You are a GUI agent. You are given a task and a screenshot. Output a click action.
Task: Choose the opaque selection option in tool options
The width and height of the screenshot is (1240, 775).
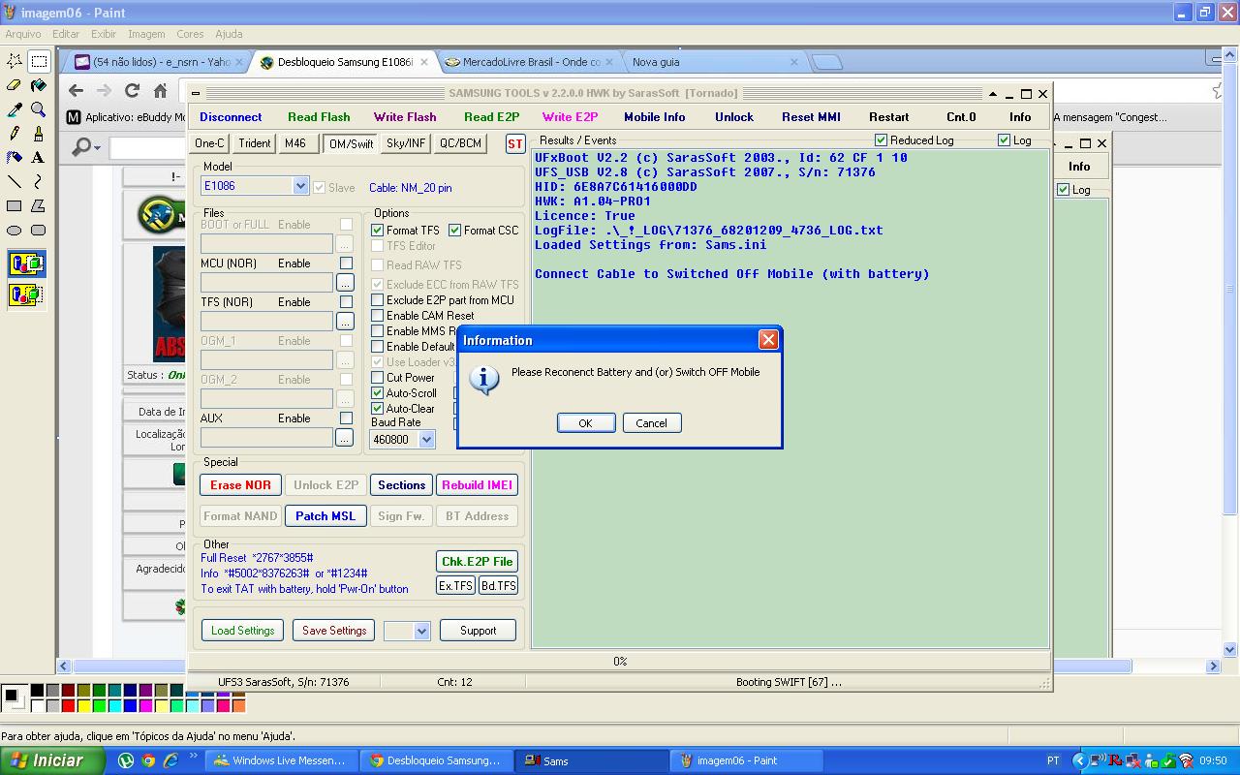point(26,263)
